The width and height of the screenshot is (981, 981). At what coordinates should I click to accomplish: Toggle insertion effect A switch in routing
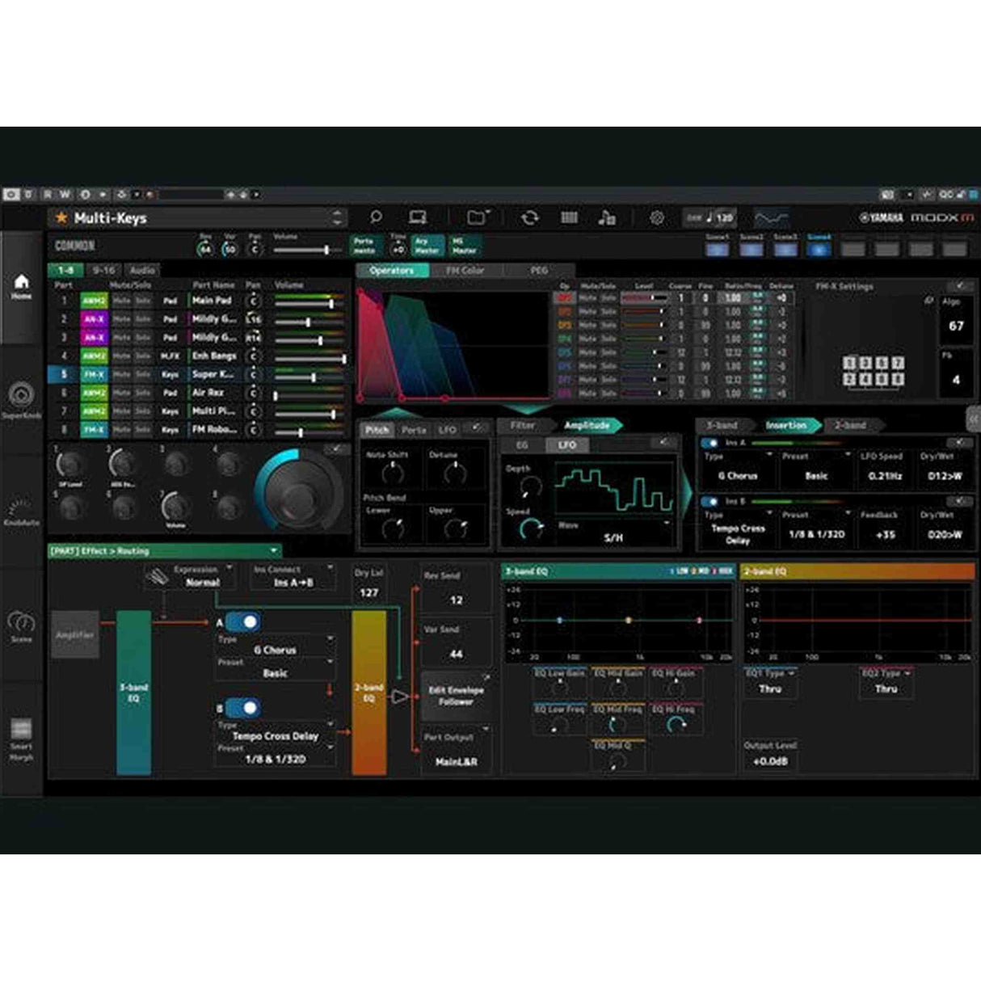(x=242, y=621)
